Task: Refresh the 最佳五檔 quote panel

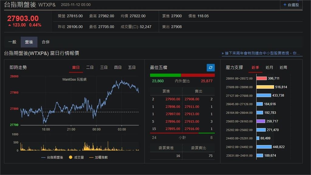Action: (210, 68)
